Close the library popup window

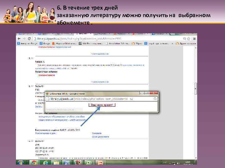(x=154, y=93)
